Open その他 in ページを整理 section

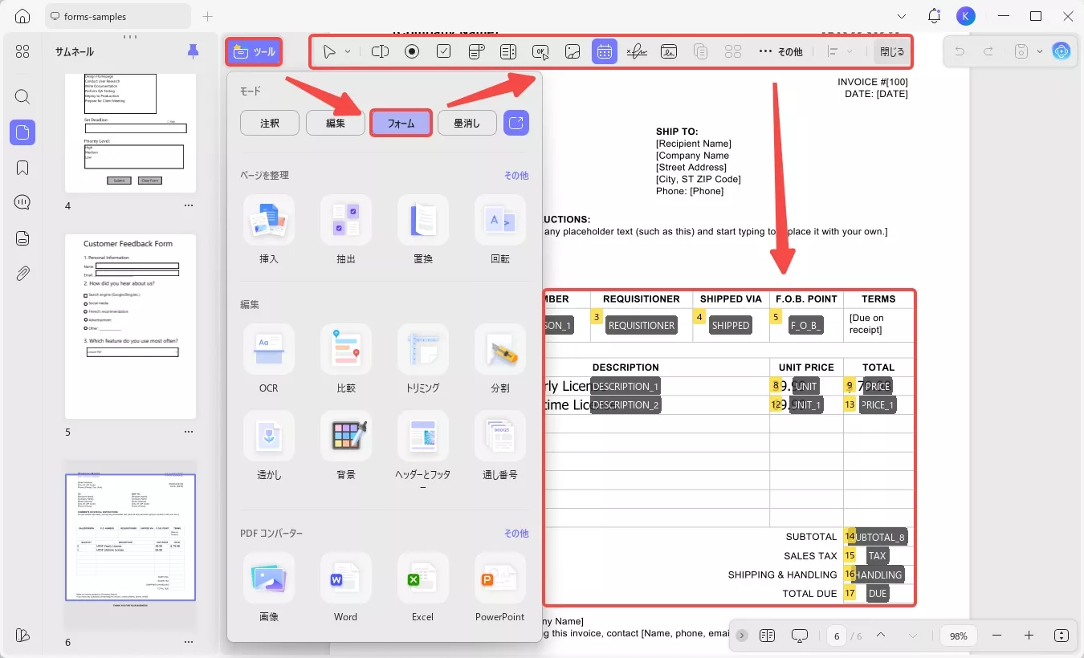pyautogui.click(x=516, y=175)
